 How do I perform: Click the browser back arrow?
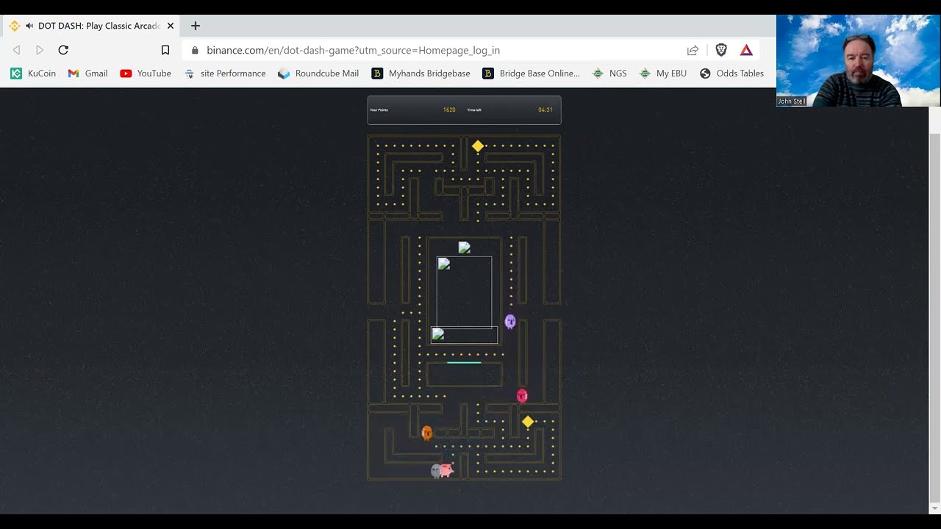(x=16, y=50)
